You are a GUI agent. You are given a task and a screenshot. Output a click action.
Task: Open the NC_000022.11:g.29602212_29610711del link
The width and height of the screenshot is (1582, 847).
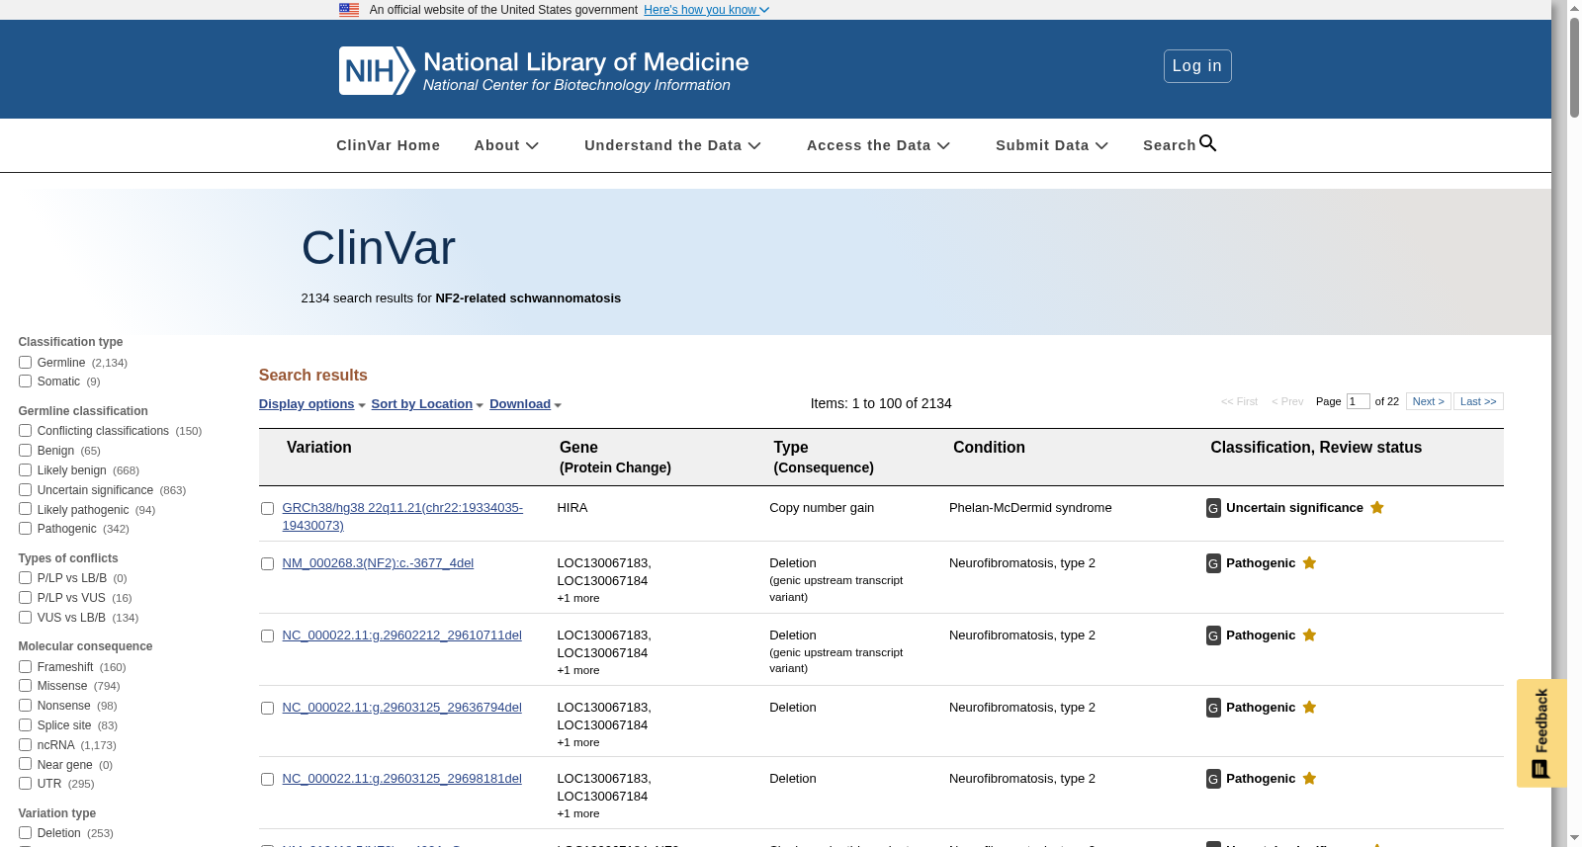pyautogui.click(x=401, y=635)
